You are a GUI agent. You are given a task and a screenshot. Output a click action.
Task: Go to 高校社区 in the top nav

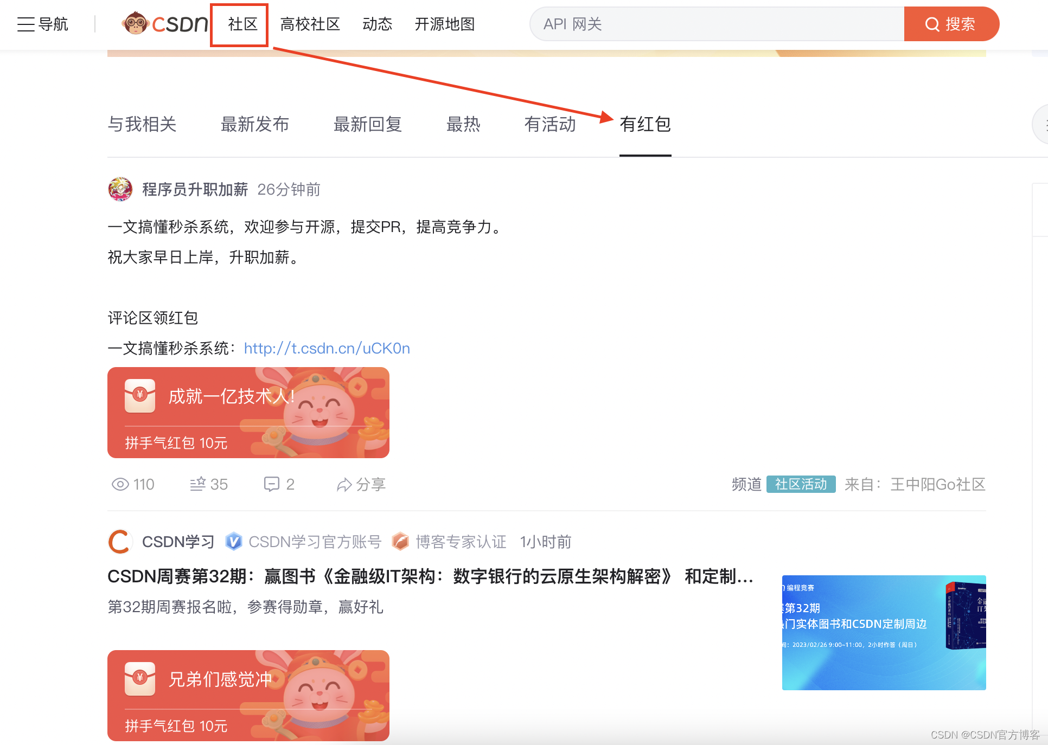coord(310,24)
